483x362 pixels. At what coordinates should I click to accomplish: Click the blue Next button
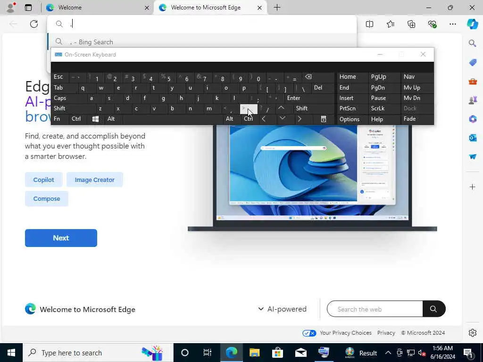[61, 238]
